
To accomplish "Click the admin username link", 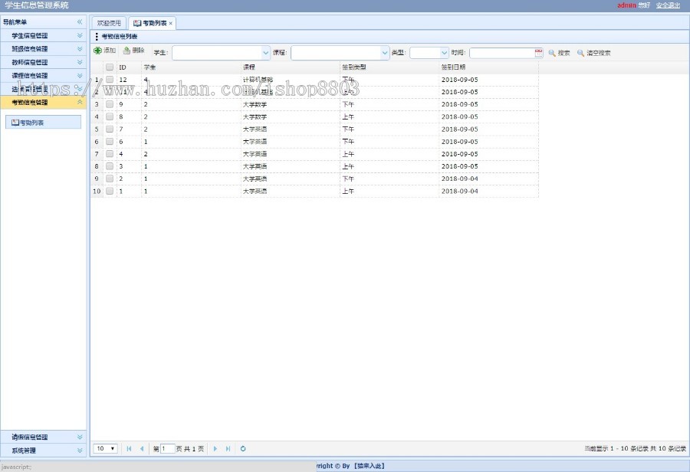I will pos(626,5).
